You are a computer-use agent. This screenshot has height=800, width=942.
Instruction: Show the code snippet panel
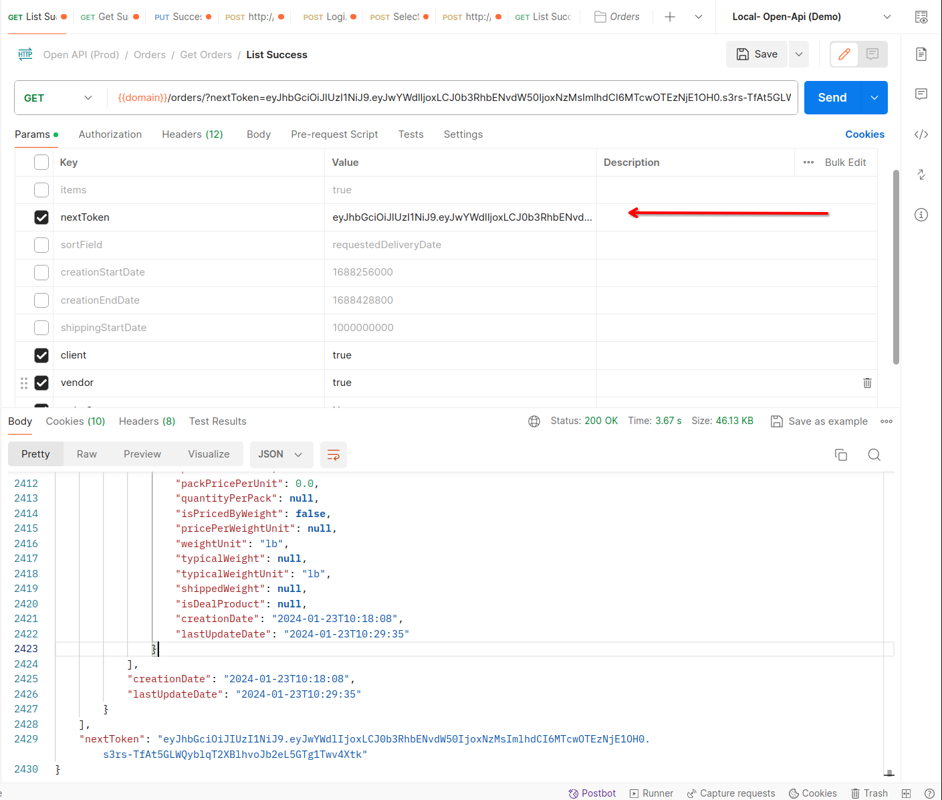tap(921, 134)
